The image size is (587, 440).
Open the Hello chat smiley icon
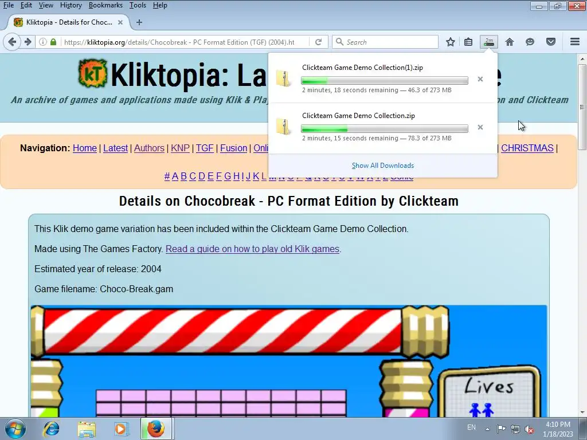[x=530, y=42]
